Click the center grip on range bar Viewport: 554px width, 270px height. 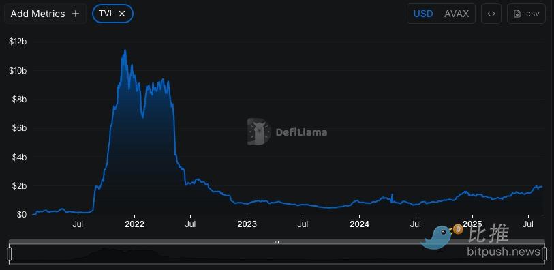[277, 242]
